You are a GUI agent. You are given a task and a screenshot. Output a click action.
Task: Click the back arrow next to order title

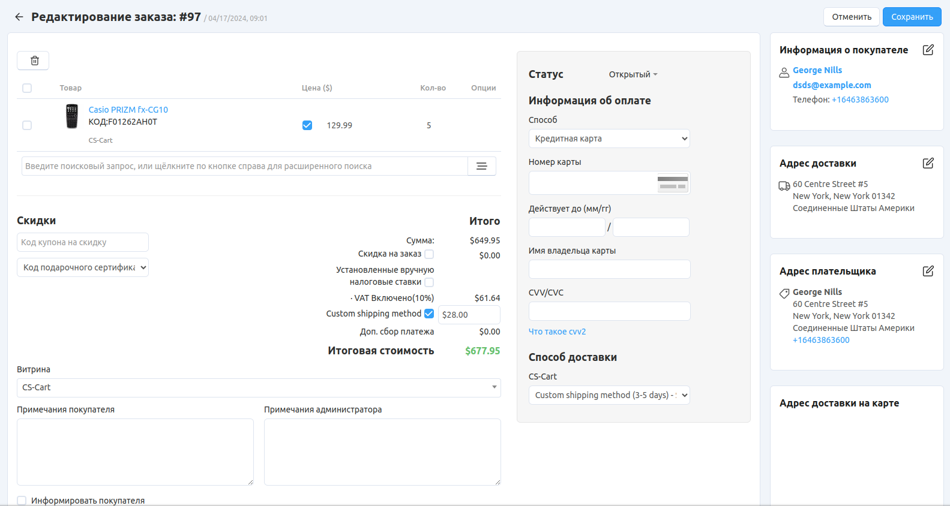coord(19,17)
